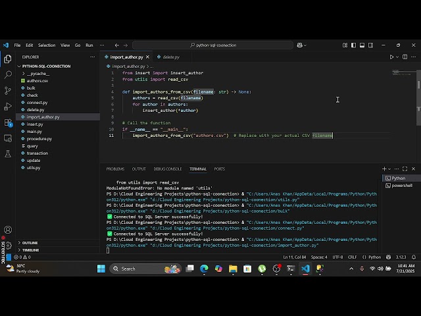The image size is (421, 316).
Task: Switch to the PROBLEMS panel tab
Action: point(115,169)
